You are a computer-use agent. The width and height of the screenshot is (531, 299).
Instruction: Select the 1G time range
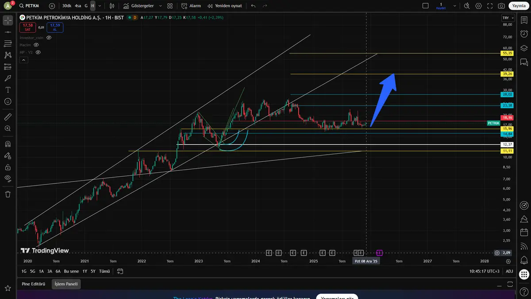[x=24, y=271]
